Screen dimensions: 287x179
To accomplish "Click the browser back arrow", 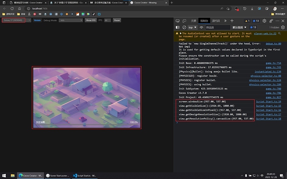I will pos(4,8).
